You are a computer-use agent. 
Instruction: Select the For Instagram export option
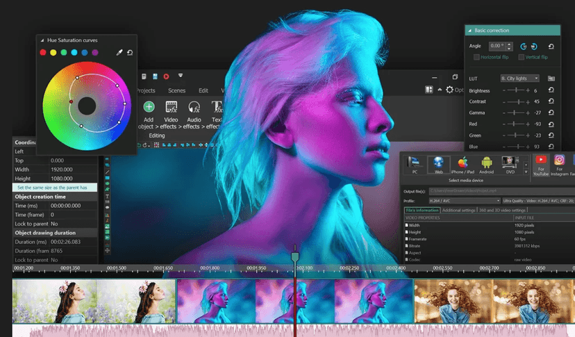tap(559, 165)
